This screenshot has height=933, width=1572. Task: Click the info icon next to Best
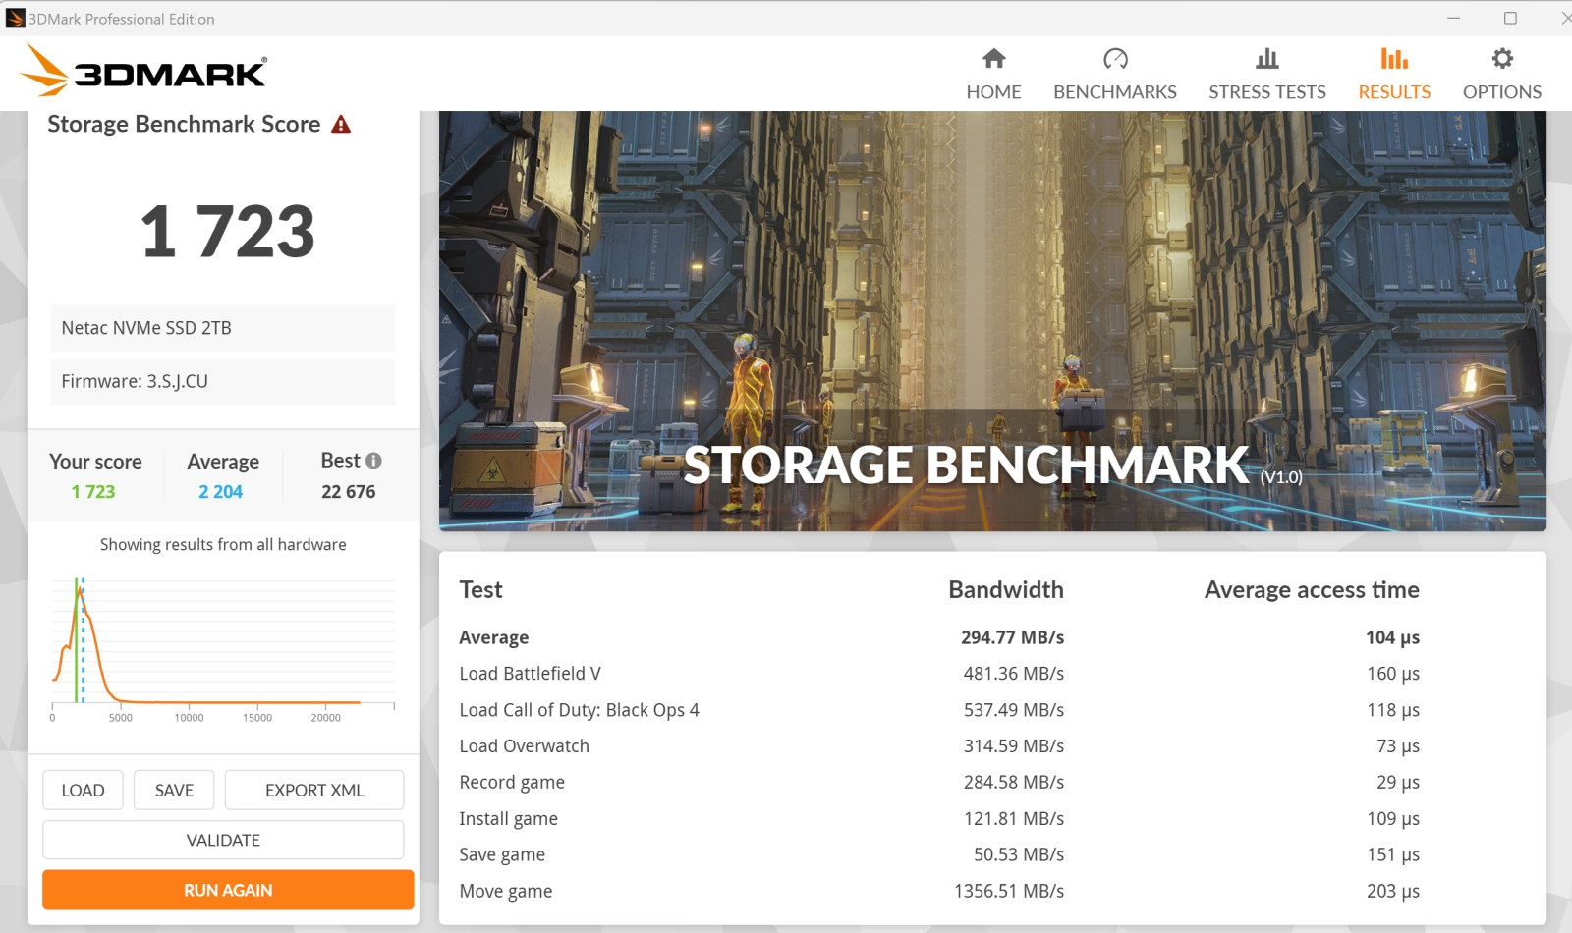tap(373, 461)
